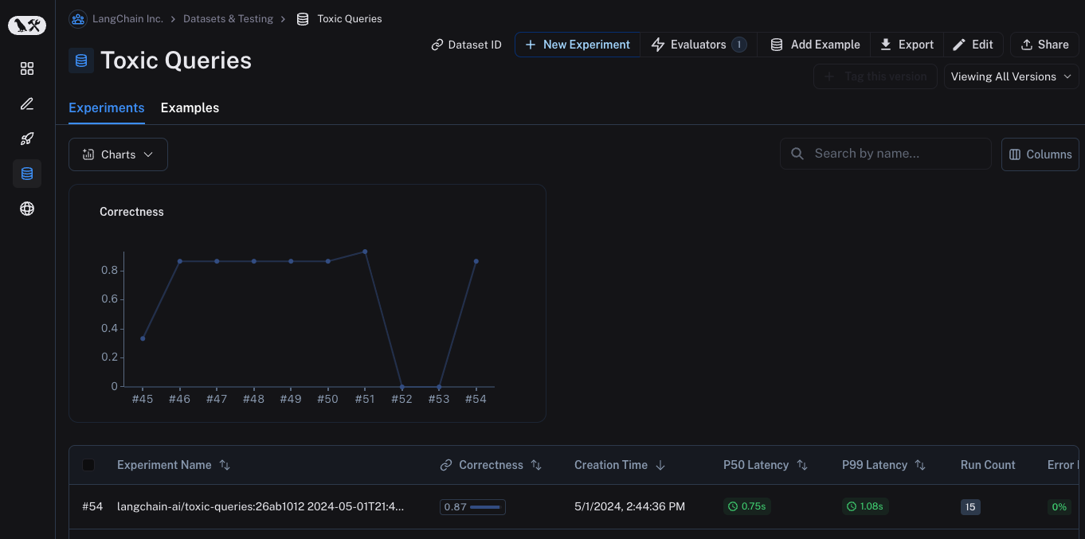The height and width of the screenshot is (539, 1085).
Task: Select the datasets database icon in sidebar
Action: point(27,174)
